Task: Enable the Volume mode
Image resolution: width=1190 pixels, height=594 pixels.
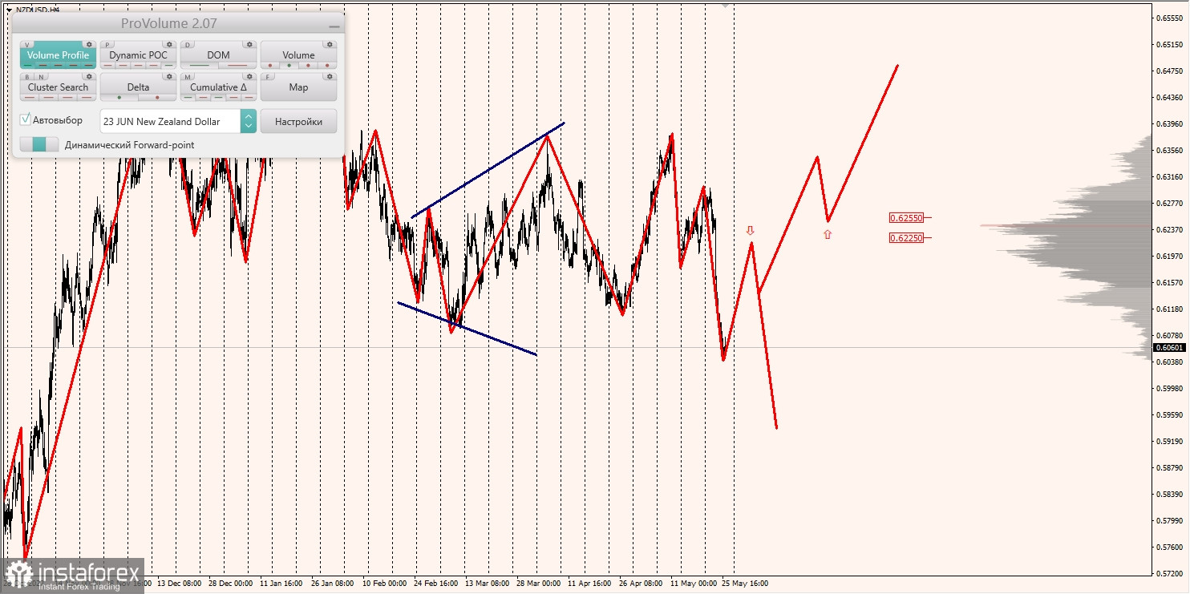Action: tap(298, 55)
